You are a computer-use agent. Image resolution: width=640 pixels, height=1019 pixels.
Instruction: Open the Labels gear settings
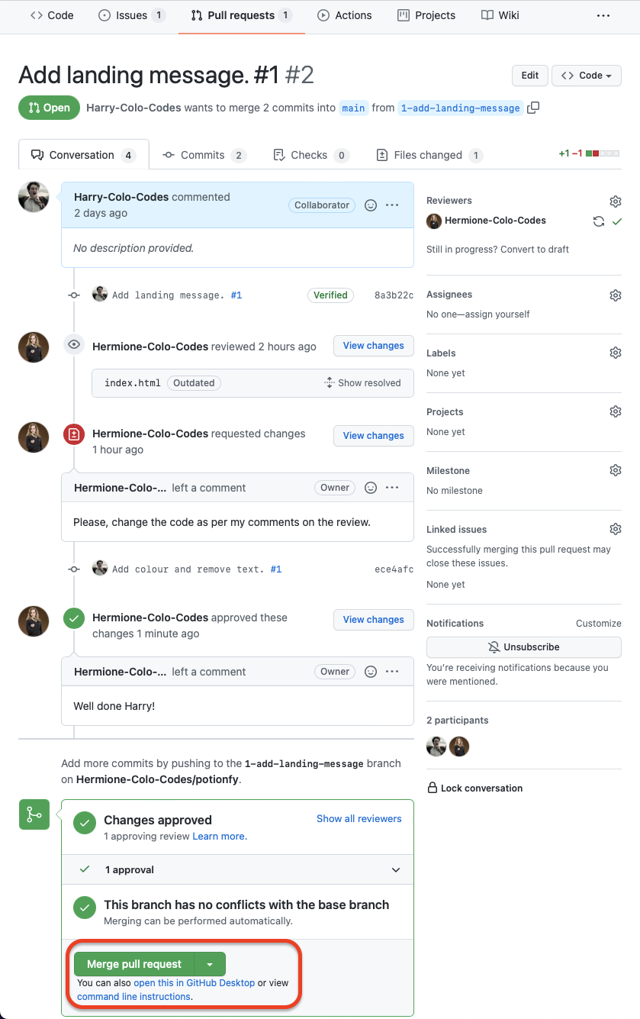616,353
